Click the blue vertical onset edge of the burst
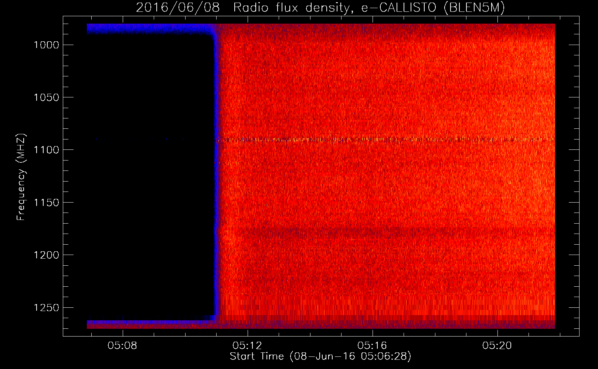 click(x=216, y=177)
